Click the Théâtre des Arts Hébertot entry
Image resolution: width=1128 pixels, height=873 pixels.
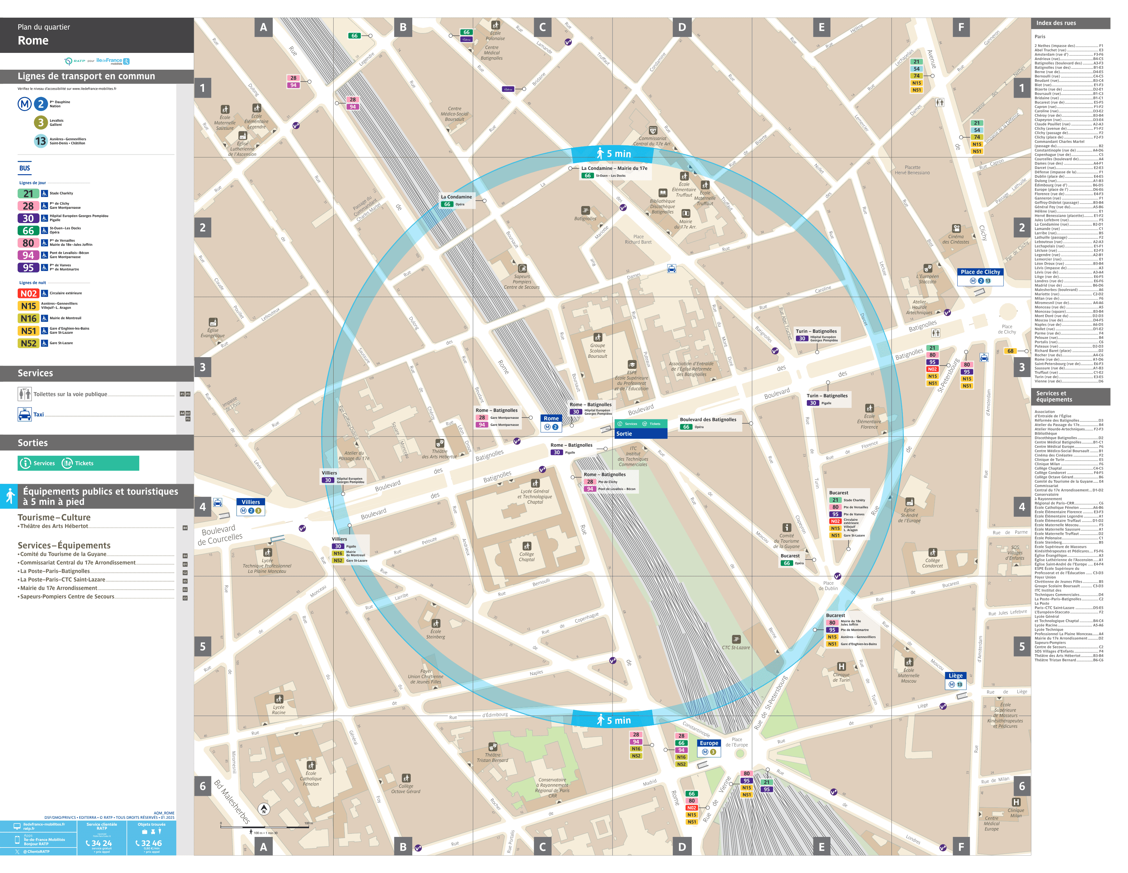pyautogui.click(x=53, y=526)
